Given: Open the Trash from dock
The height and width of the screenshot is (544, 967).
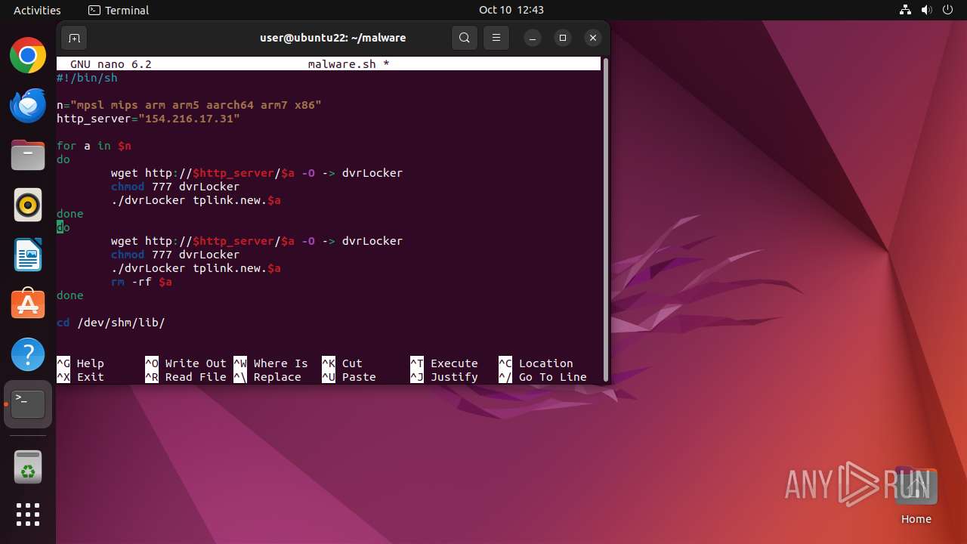Looking at the screenshot, I should click(x=28, y=468).
